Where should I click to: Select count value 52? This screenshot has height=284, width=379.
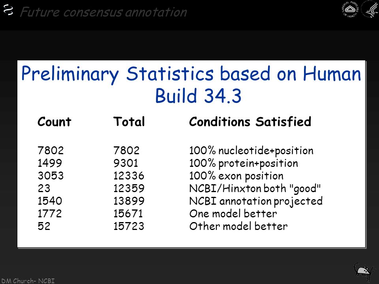[x=44, y=226]
